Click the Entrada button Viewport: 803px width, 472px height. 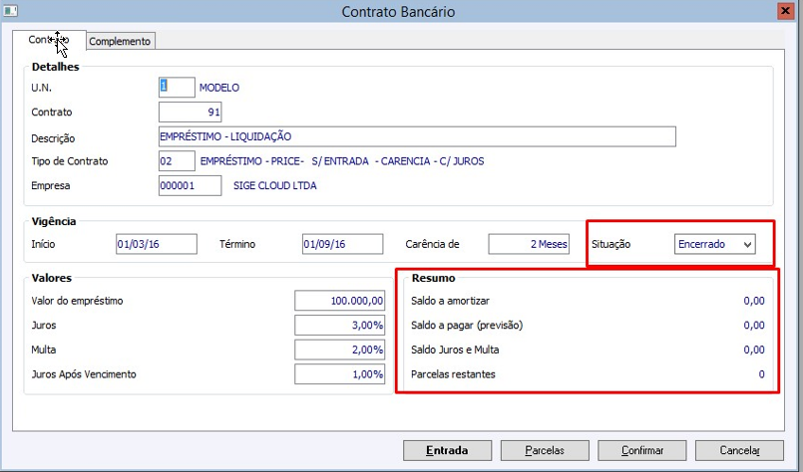(447, 450)
